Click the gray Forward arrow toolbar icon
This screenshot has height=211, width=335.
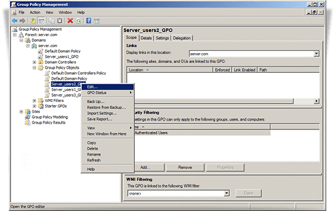point(22,21)
